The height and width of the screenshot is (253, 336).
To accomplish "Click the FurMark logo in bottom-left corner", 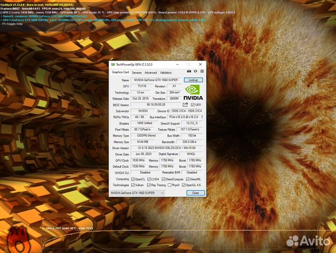I will pos(19,238).
